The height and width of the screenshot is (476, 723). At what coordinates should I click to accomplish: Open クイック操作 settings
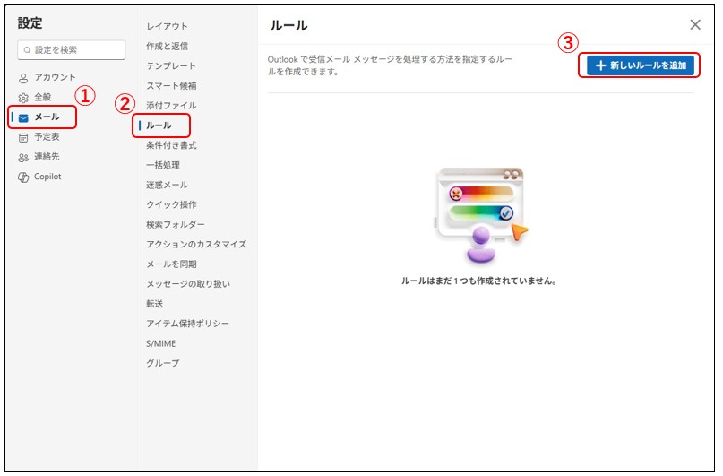point(171,204)
